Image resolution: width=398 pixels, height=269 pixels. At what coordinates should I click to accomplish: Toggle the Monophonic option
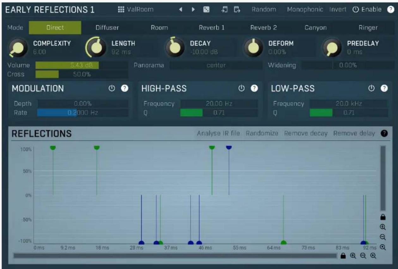pyautogui.click(x=305, y=9)
